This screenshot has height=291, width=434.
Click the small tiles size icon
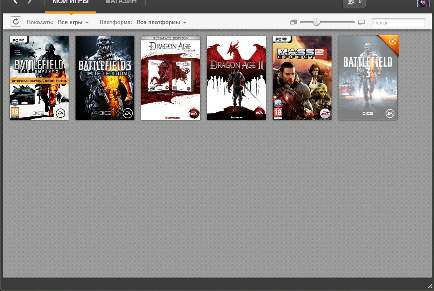pyautogui.click(x=294, y=22)
